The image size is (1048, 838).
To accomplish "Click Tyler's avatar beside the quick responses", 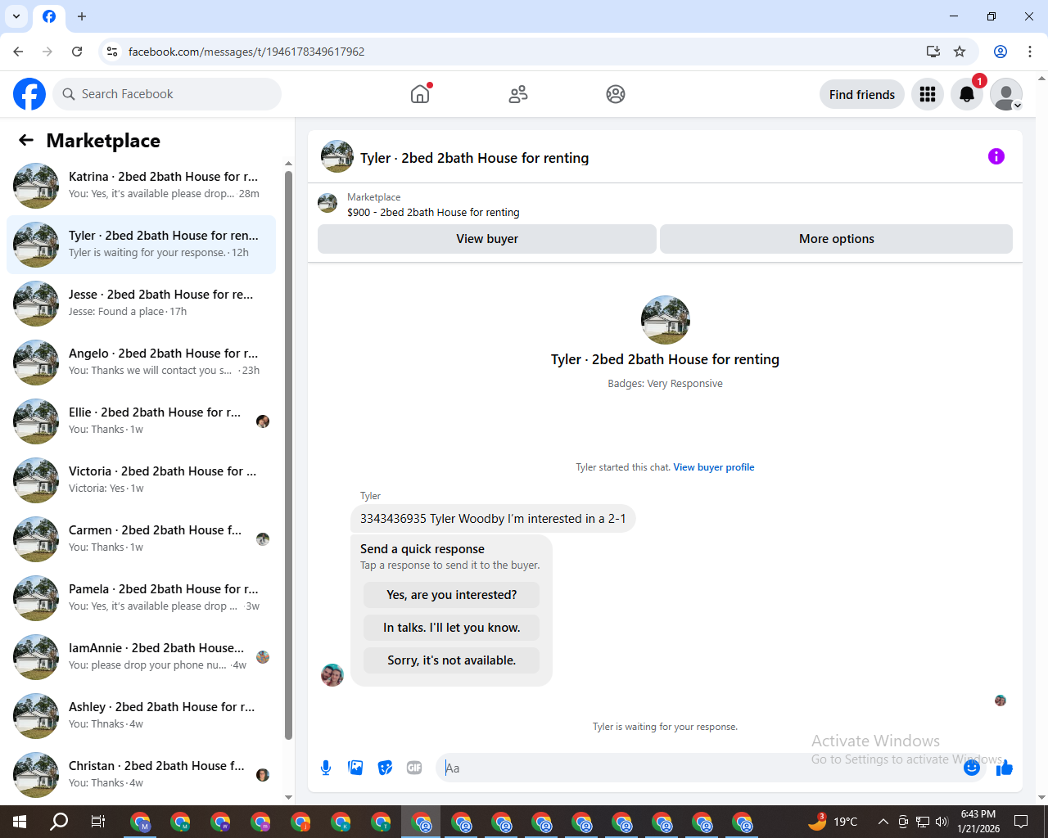I will point(332,675).
